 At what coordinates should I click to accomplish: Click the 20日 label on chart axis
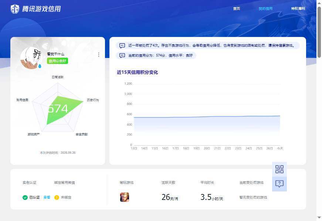207,148
